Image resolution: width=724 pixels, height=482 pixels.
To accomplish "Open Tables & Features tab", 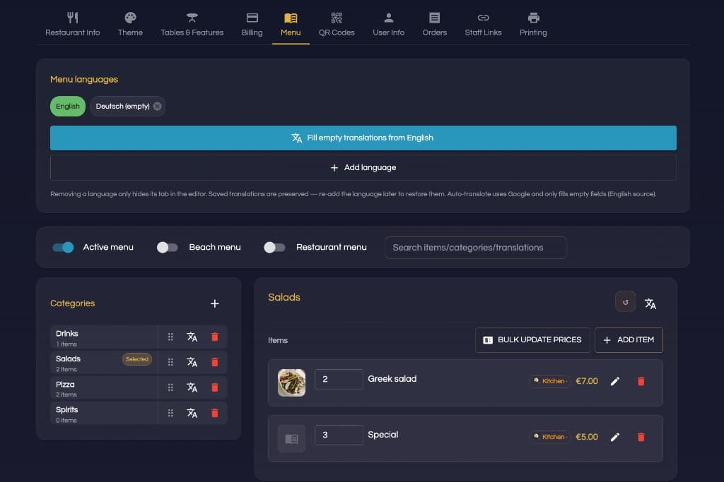I will (192, 25).
